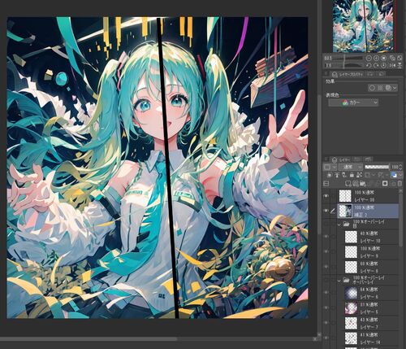Open the blending mode dropdown
This screenshot has width=406, height=349.
[x=350, y=167]
